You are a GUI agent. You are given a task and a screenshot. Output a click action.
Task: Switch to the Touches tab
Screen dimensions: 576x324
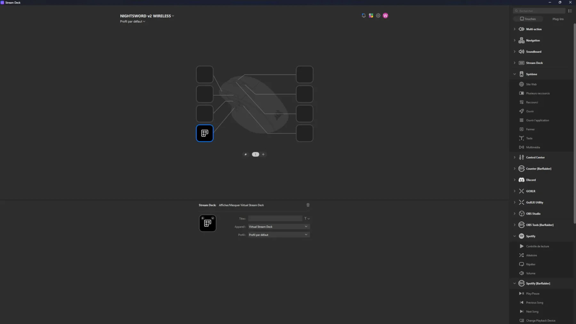pos(528,19)
